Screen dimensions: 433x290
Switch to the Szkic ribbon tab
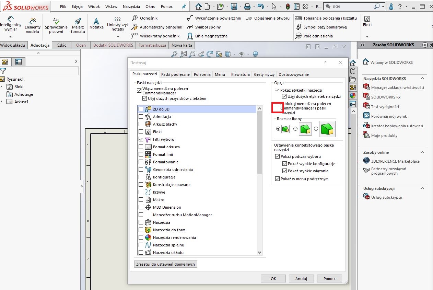[x=62, y=45]
